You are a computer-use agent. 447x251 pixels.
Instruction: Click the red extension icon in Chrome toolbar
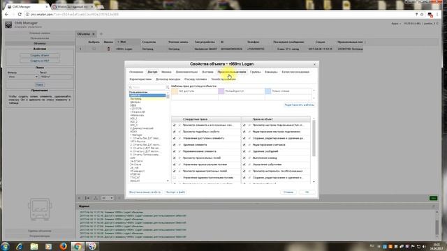point(430,15)
